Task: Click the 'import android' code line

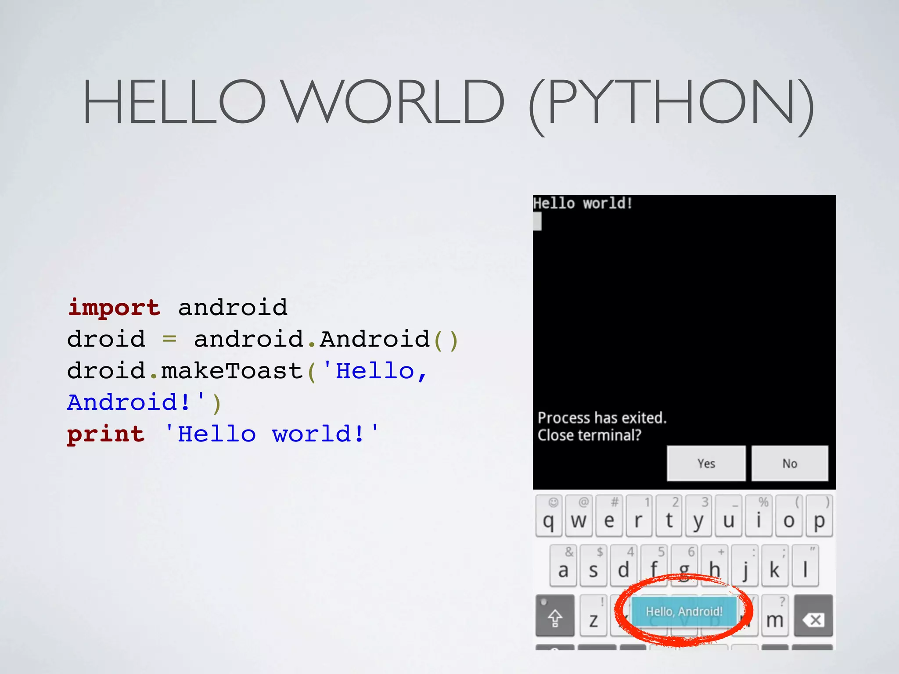Action: 178,307
